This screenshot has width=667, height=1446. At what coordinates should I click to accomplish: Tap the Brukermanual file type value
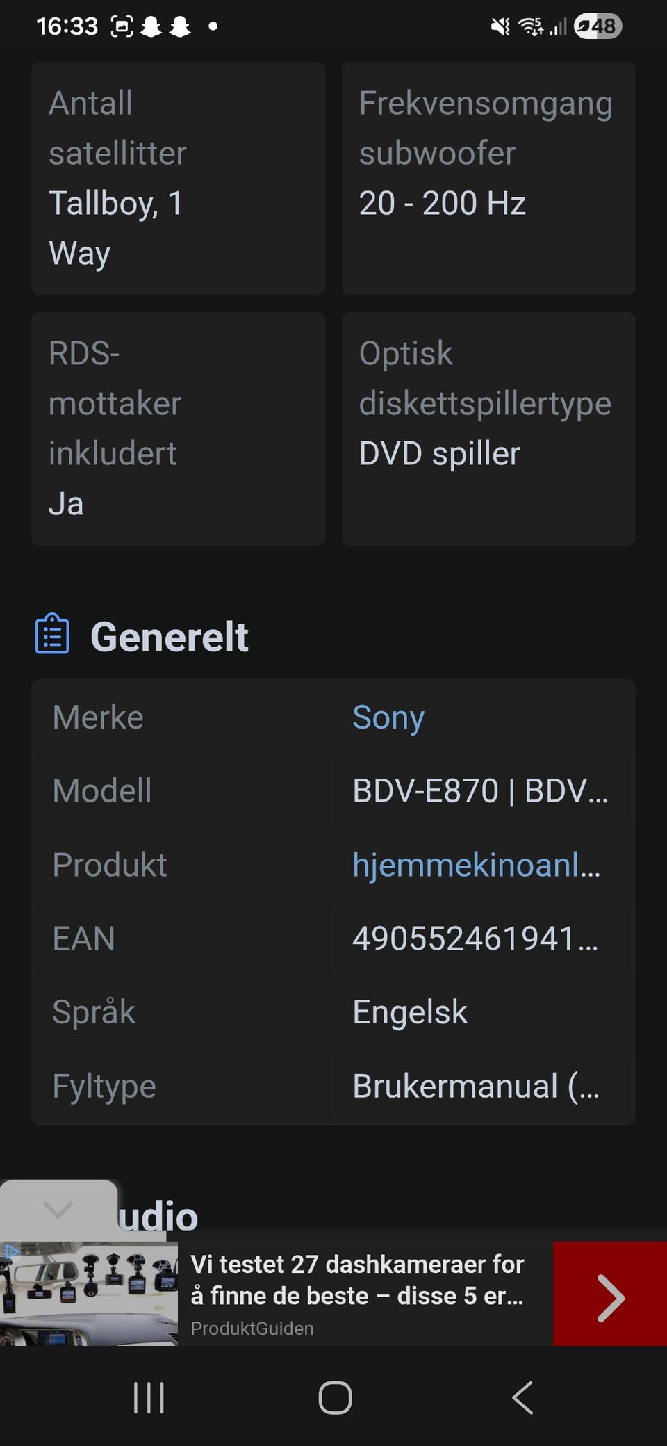476,1086
